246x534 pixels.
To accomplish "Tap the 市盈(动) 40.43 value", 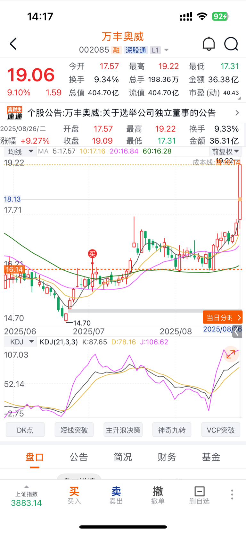I will point(231,93).
